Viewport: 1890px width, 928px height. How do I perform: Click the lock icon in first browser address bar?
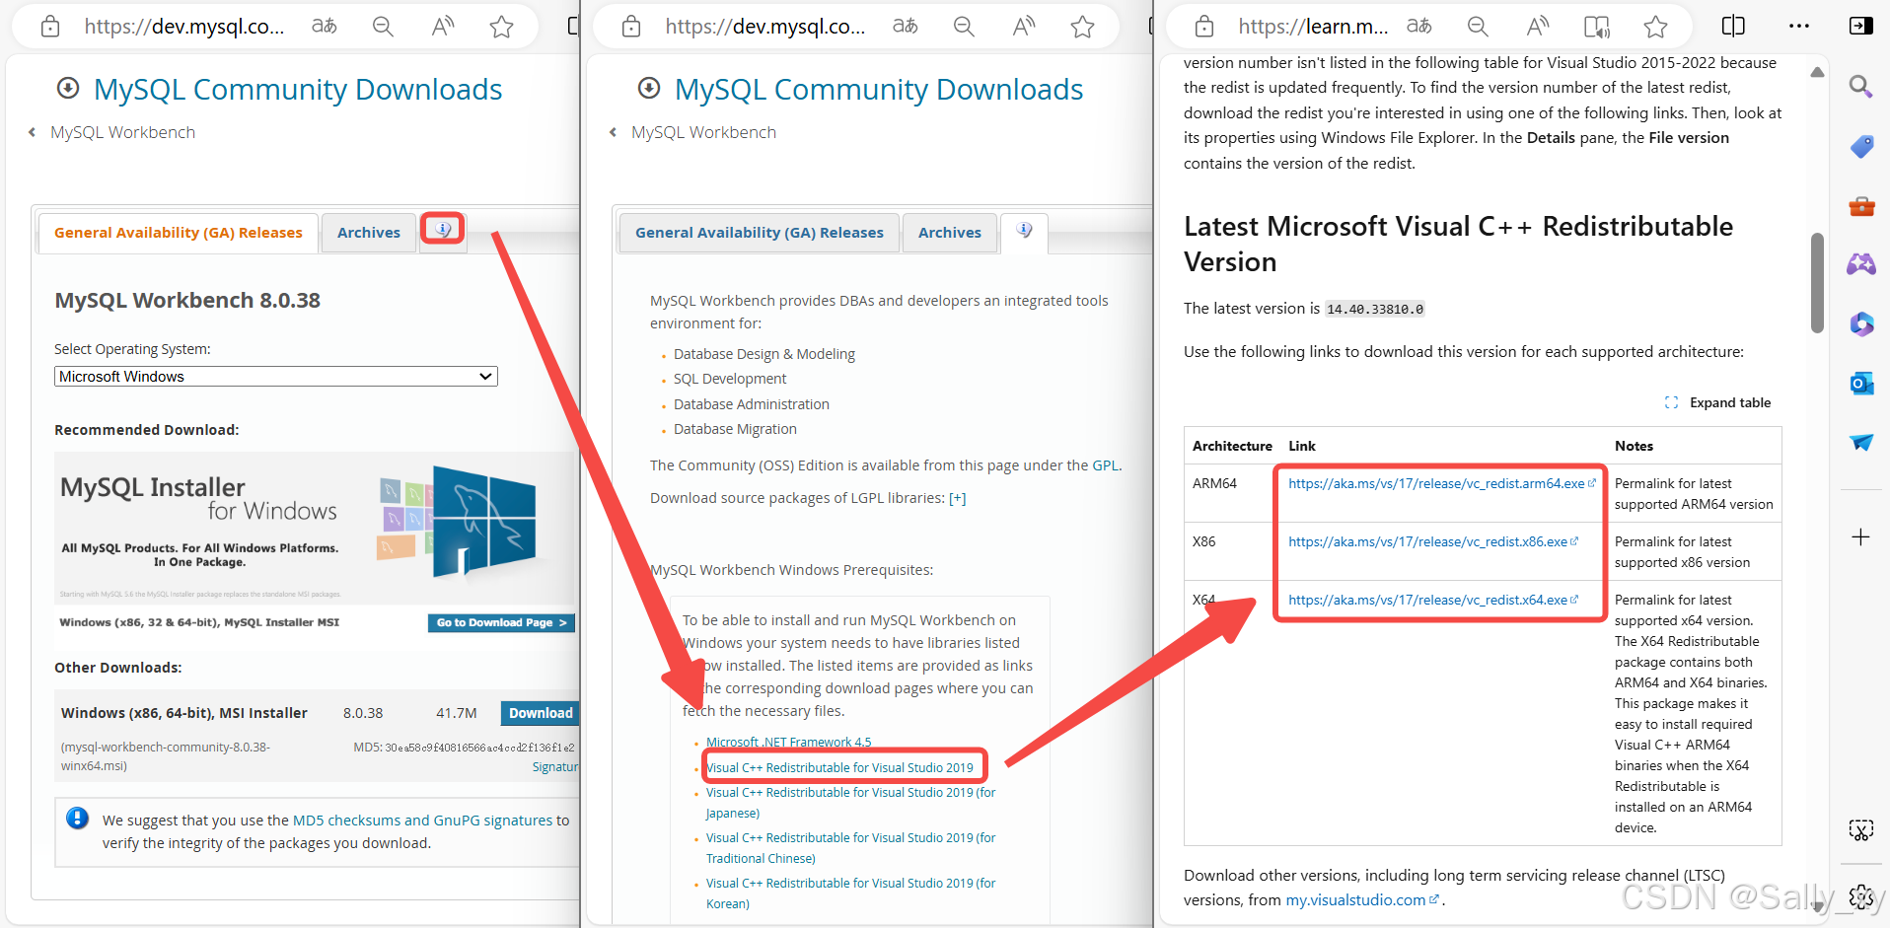point(50,27)
